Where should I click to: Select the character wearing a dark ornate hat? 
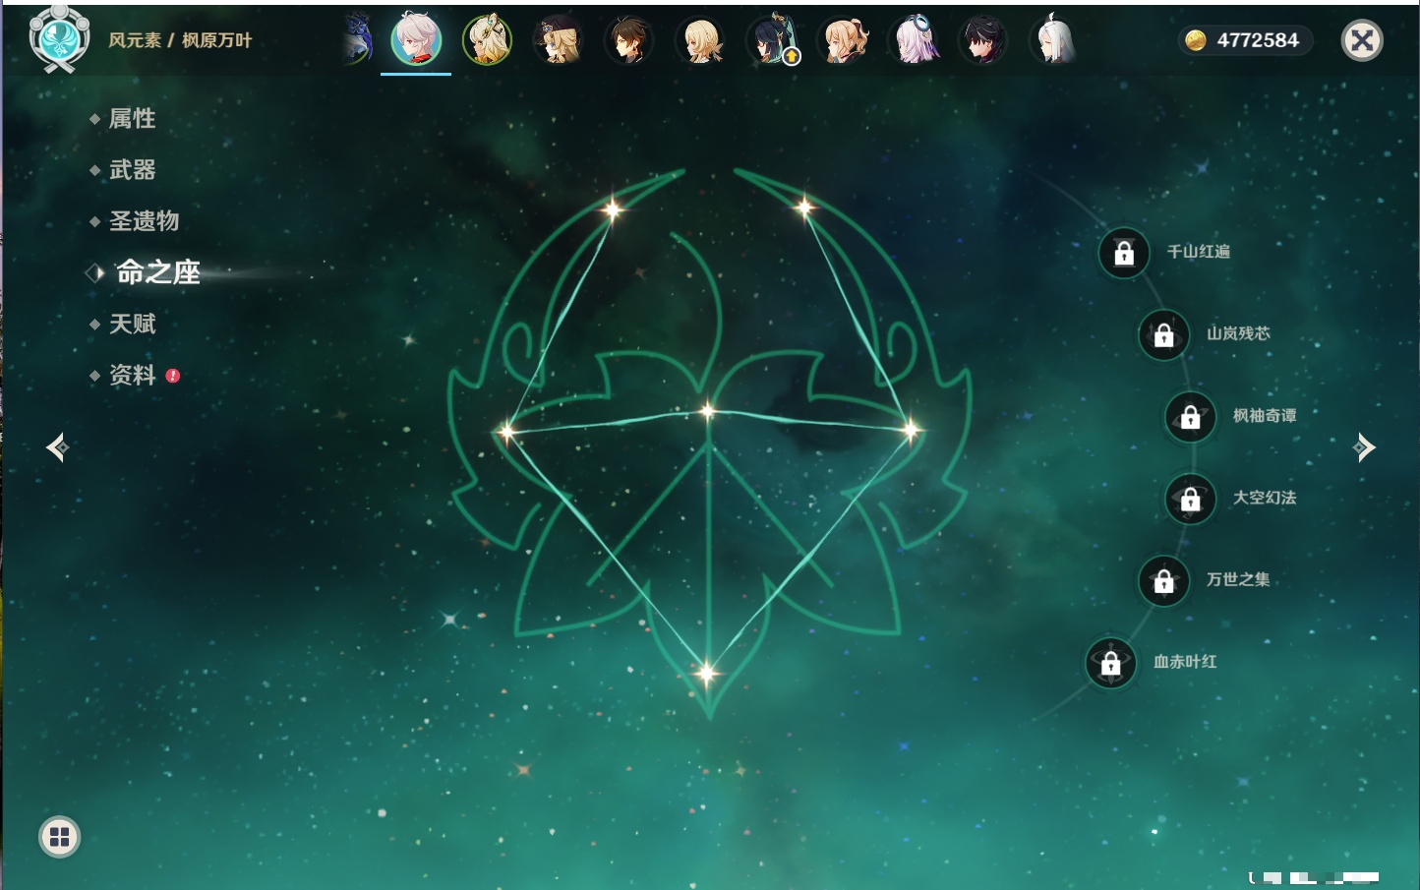tap(558, 40)
